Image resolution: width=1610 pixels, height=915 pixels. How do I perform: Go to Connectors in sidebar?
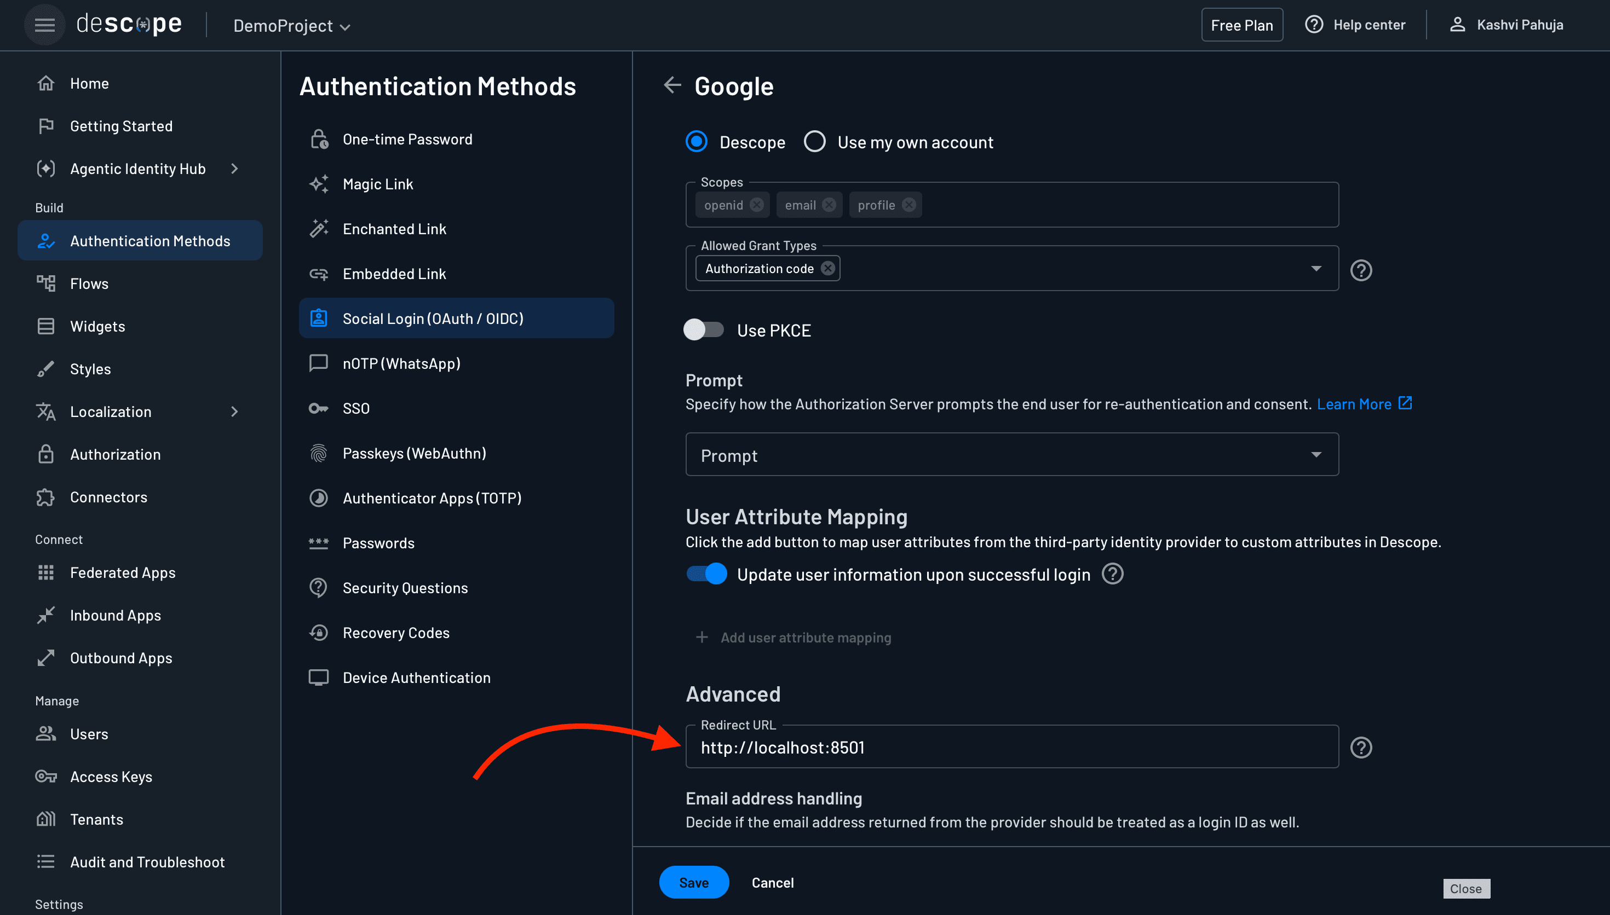pos(108,497)
